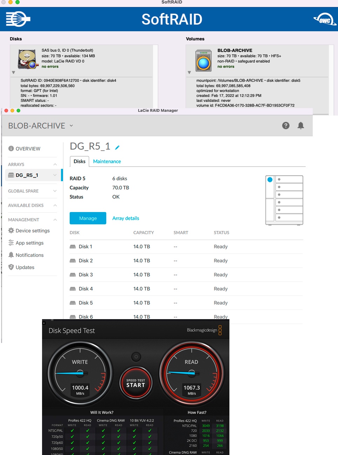Click the 266 read value for 2160
This screenshot has width=338, height=455.
(x=220, y=446)
